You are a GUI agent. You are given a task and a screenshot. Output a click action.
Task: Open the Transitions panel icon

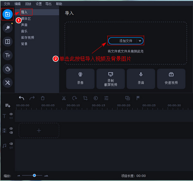7,42
